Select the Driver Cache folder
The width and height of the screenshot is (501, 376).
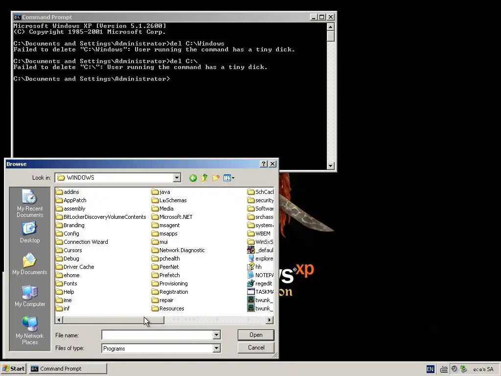75,267
